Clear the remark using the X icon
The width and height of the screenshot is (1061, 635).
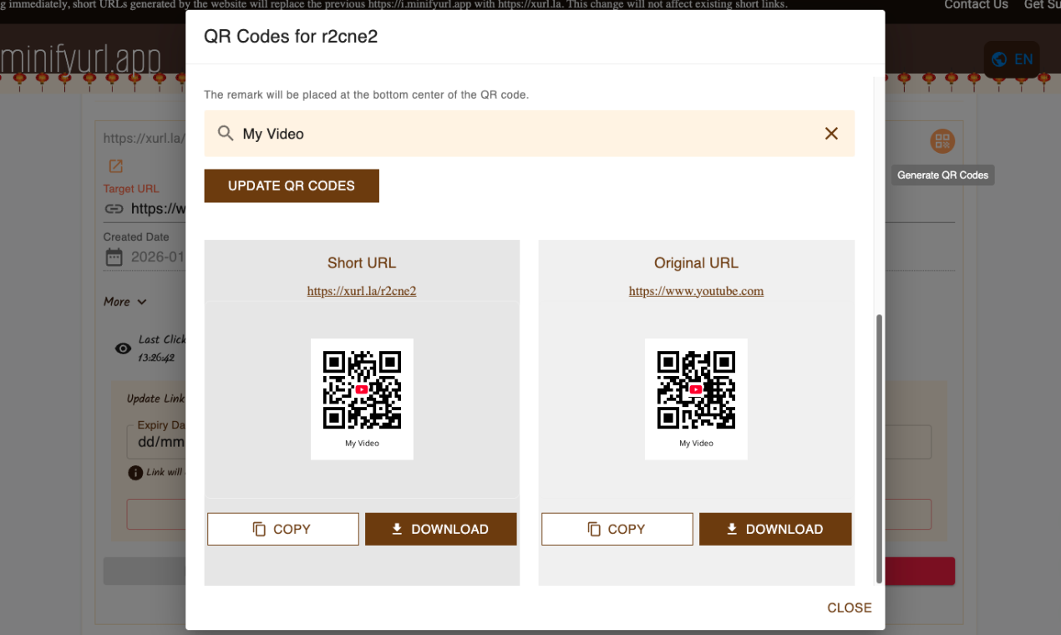click(x=831, y=134)
